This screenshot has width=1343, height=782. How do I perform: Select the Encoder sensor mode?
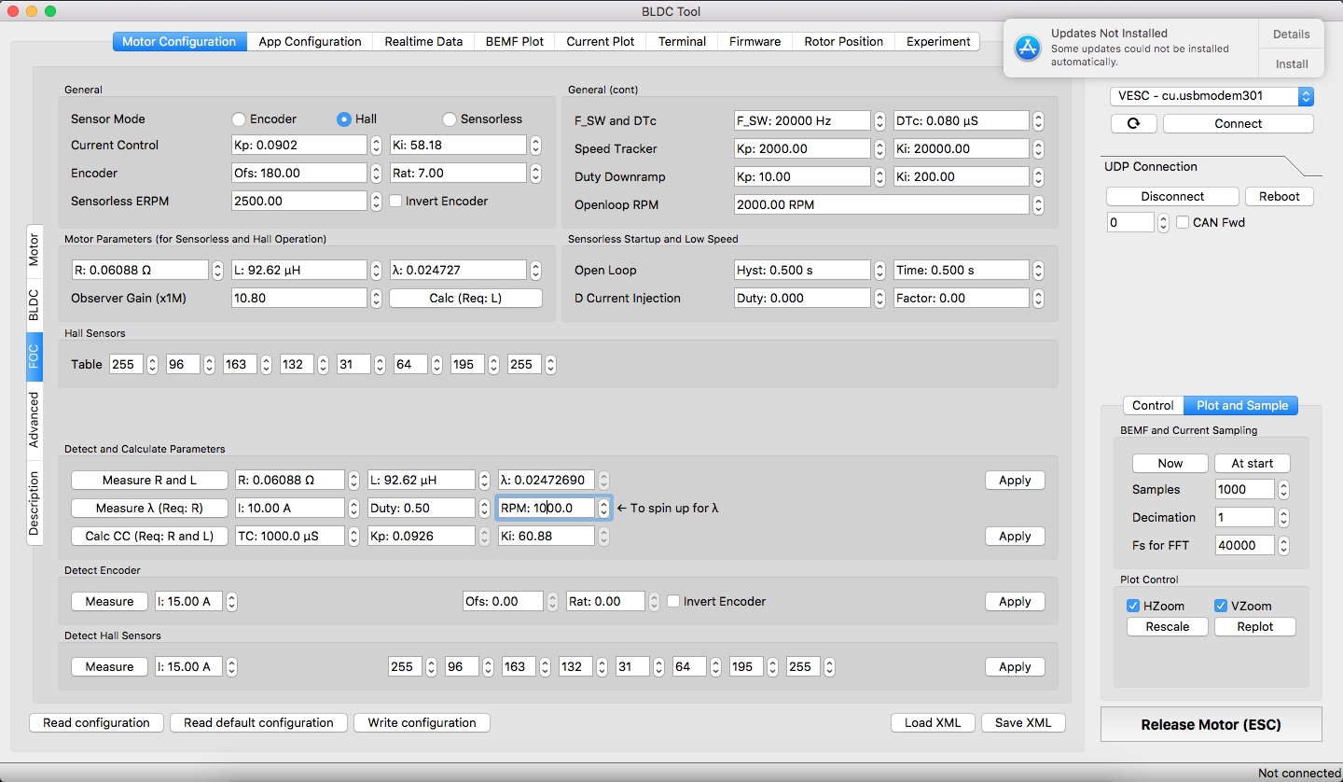[x=239, y=119]
